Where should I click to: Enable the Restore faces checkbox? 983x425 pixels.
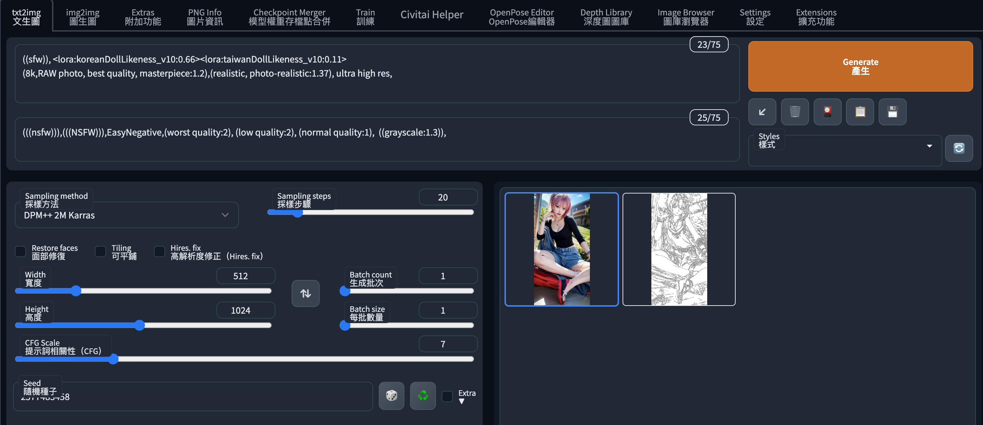click(x=21, y=252)
